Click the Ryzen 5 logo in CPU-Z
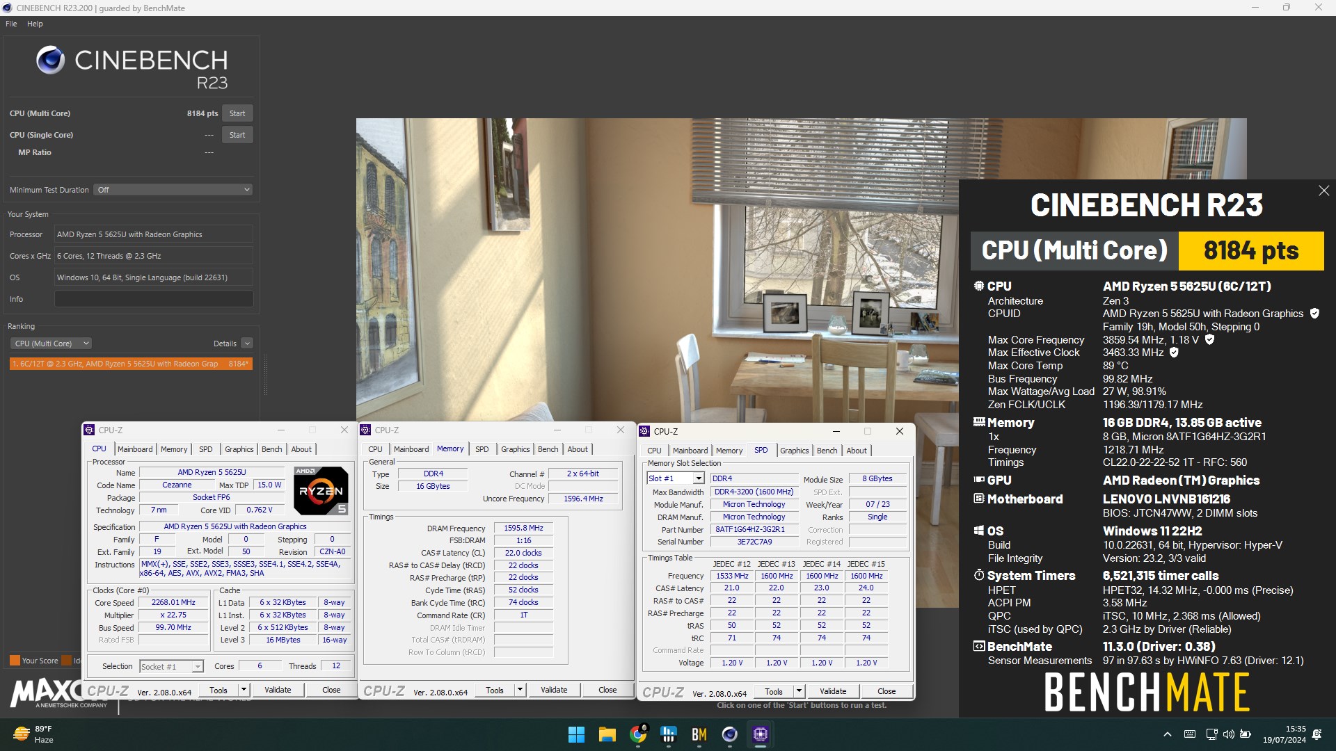This screenshot has height=751, width=1336. (321, 490)
